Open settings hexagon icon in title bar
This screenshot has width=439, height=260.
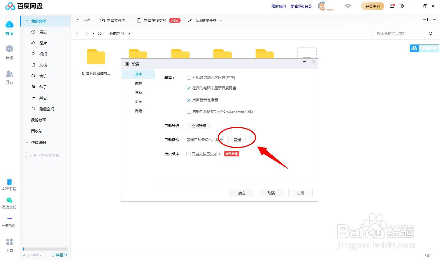(x=402, y=6)
